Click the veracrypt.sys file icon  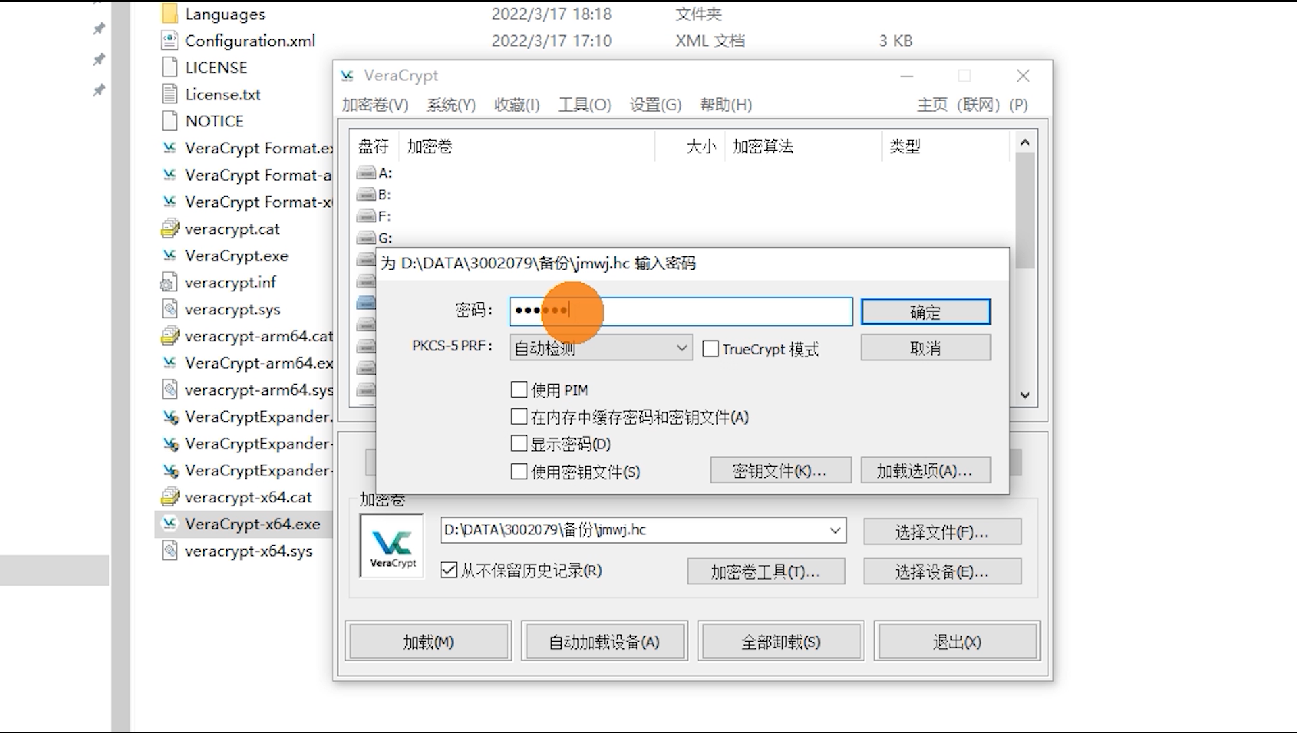(x=170, y=309)
